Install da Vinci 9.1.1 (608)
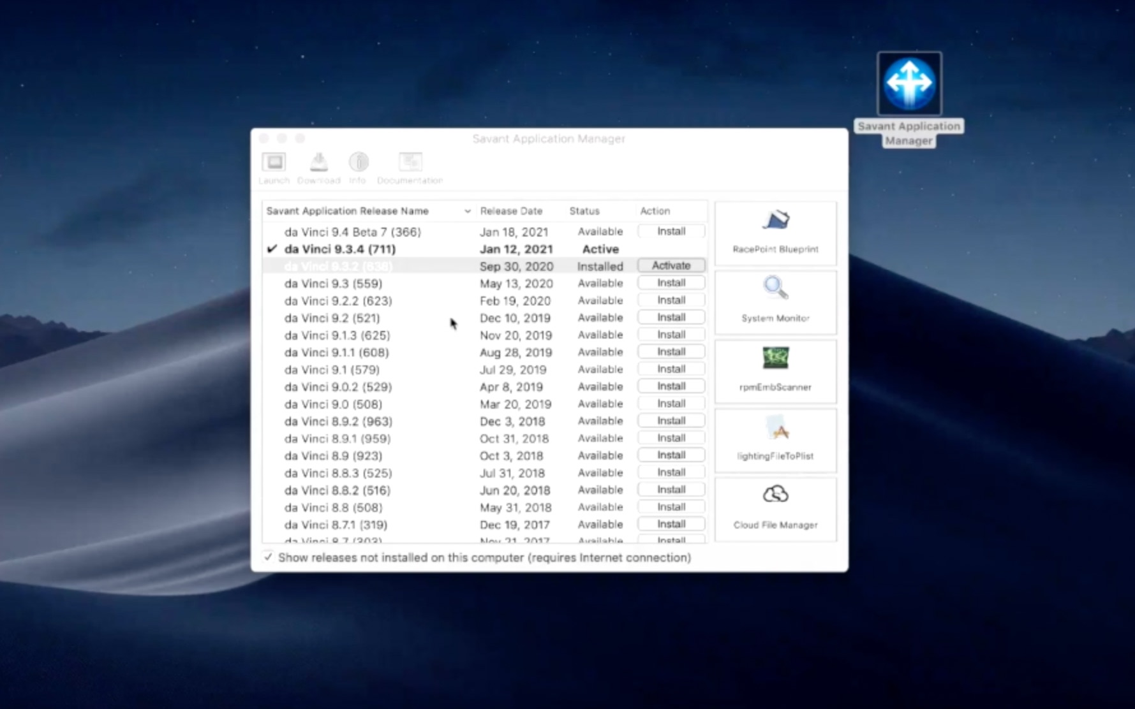 coord(671,351)
